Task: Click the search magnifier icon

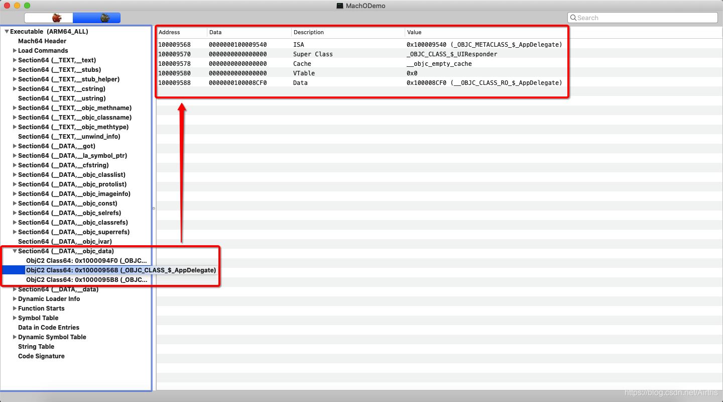Action: pos(573,18)
